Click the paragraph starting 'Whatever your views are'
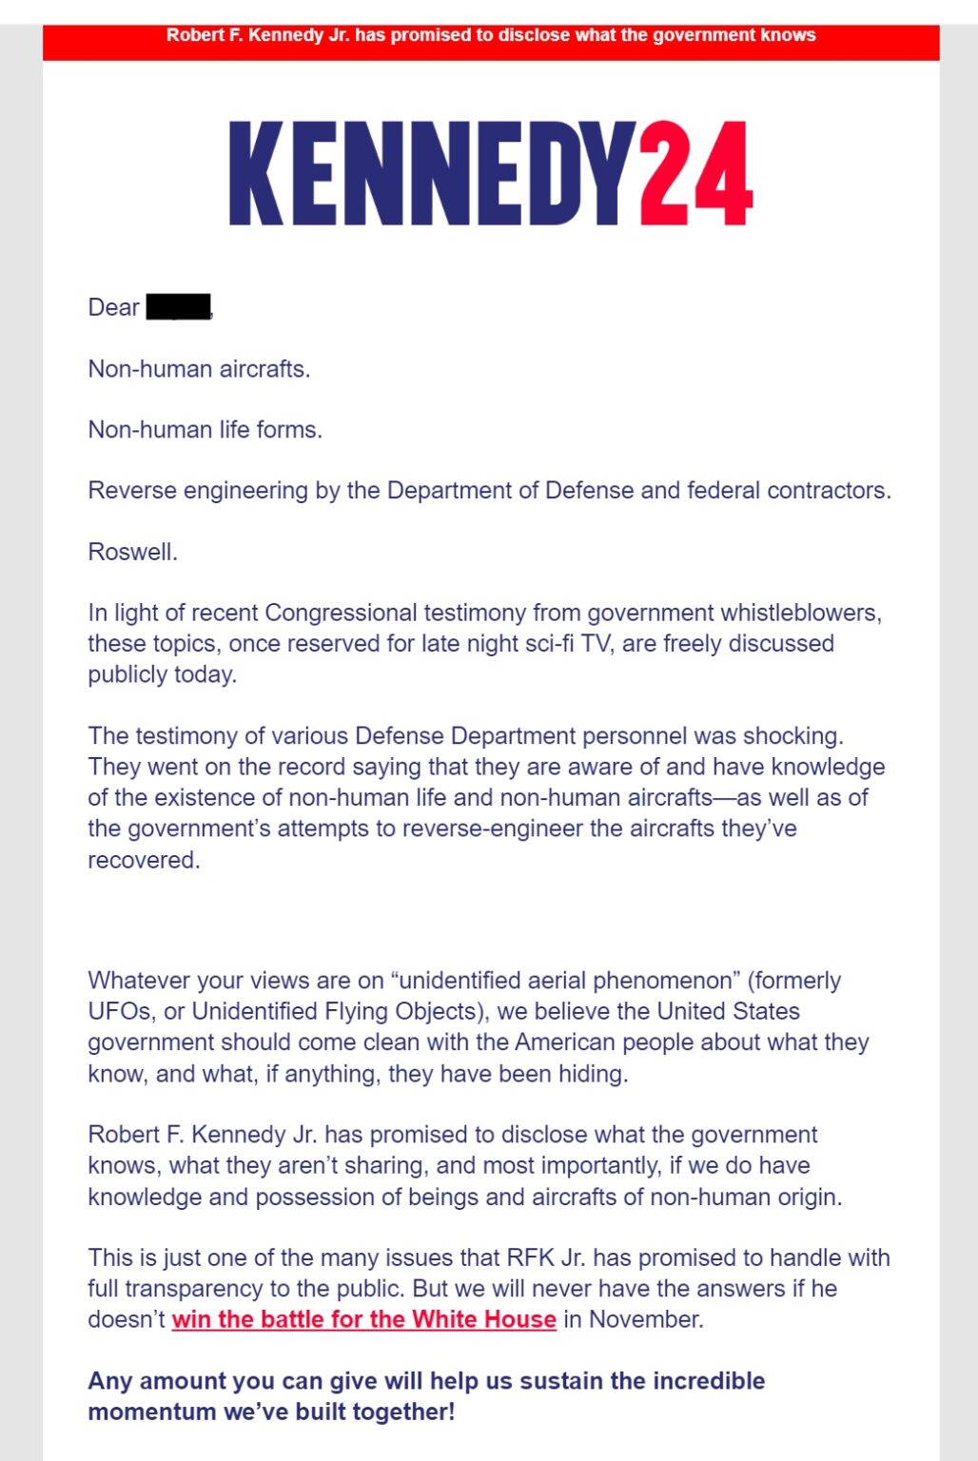Screen dimensions: 978x1461 point(479,1026)
